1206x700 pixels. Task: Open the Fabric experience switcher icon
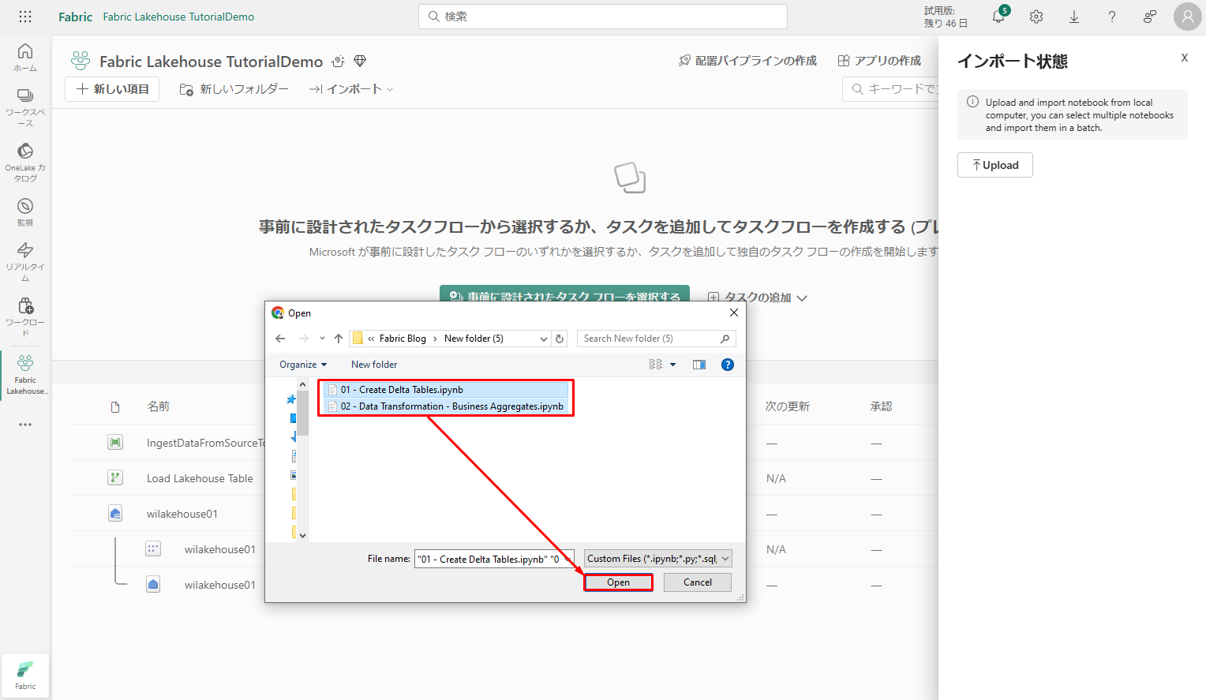click(25, 676)
